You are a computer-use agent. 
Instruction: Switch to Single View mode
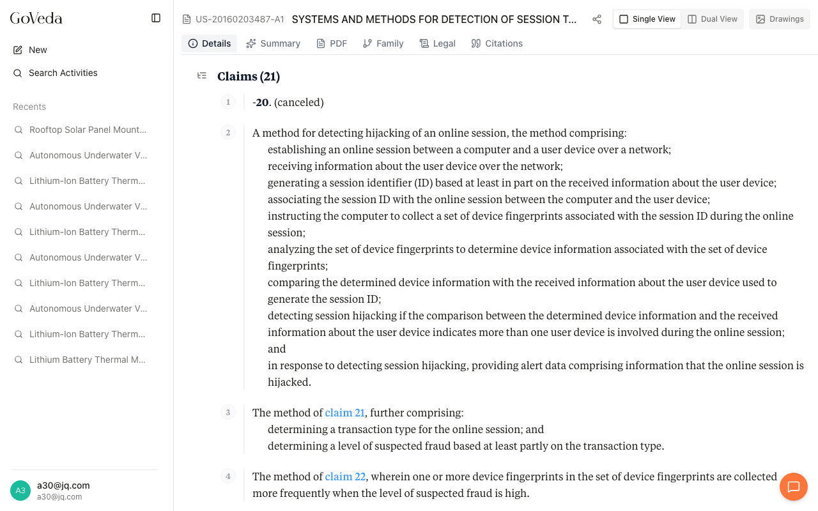[x=647, y=19]
